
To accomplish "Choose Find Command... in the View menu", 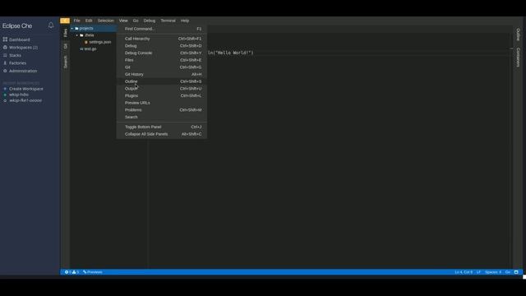I will [x=162, y=29].
